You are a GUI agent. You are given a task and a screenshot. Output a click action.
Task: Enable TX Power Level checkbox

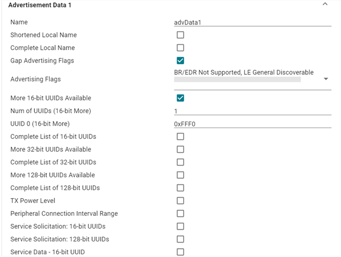pos(180,201)
